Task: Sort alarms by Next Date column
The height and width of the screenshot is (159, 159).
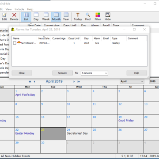Action: [44, 38]
